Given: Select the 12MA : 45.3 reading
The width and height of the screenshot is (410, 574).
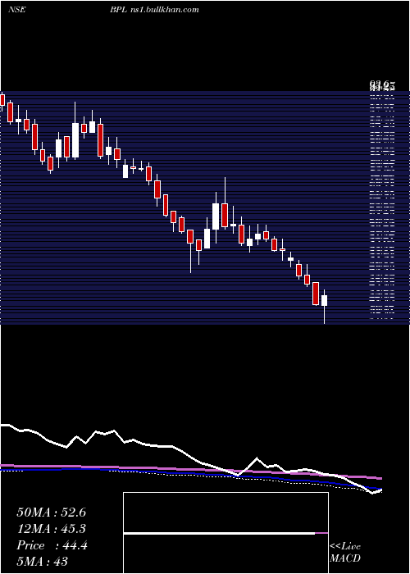Looking at the screenshot, I should [x=51, y=529].
